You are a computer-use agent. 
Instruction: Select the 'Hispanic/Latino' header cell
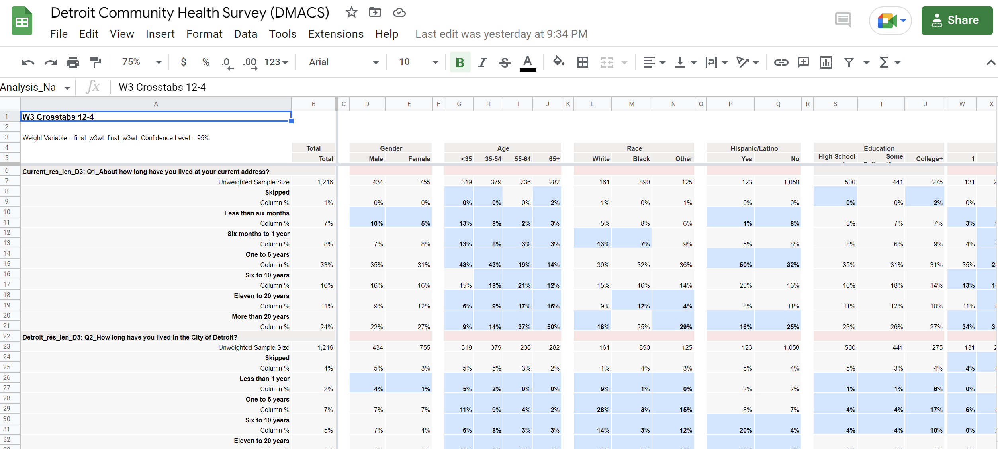[x=754, y=148]
